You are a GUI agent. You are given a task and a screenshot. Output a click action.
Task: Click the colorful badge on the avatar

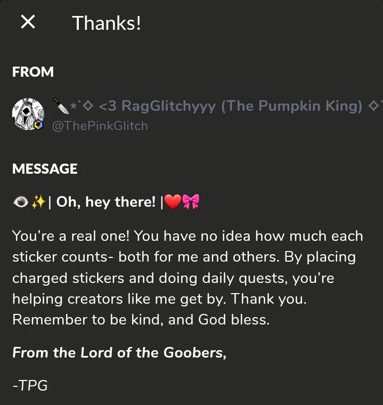38,125
